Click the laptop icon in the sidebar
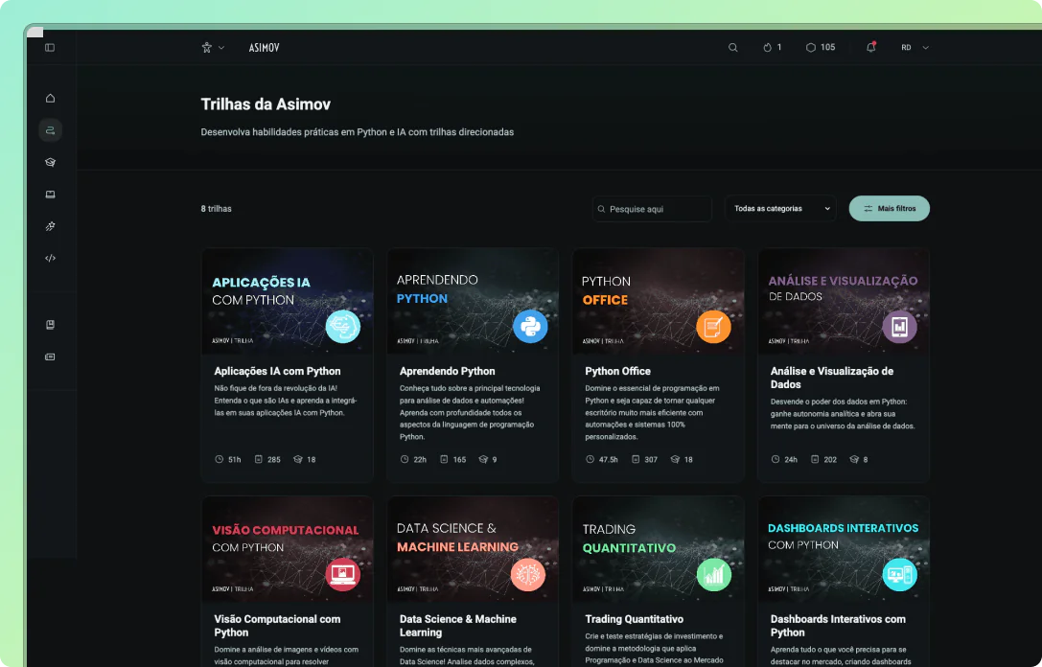The width and height of the screenshot is (1042, 667). (49, 194)
